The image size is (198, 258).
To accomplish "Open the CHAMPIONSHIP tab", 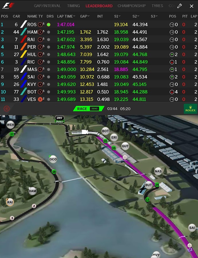I will tap(132, 6).
